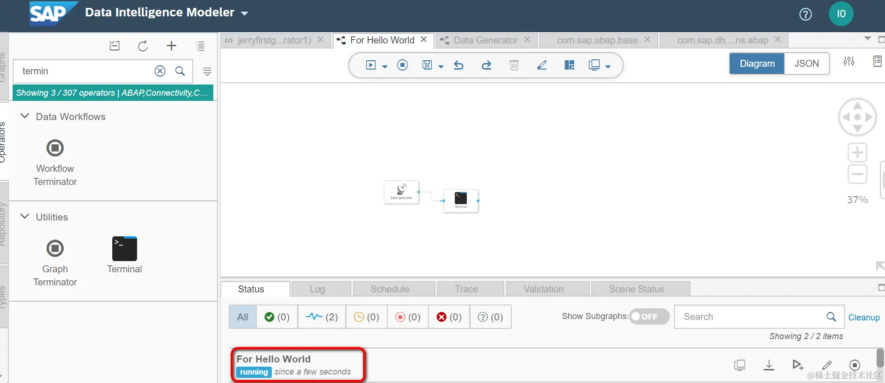Open the documentation panel icon
The image size is (885, 383).
pos(878,61)
